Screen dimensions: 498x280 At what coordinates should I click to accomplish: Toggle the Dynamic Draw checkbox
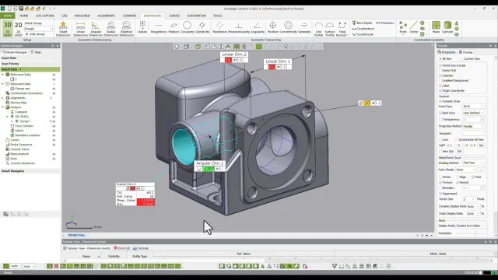(x=440, y=101)
